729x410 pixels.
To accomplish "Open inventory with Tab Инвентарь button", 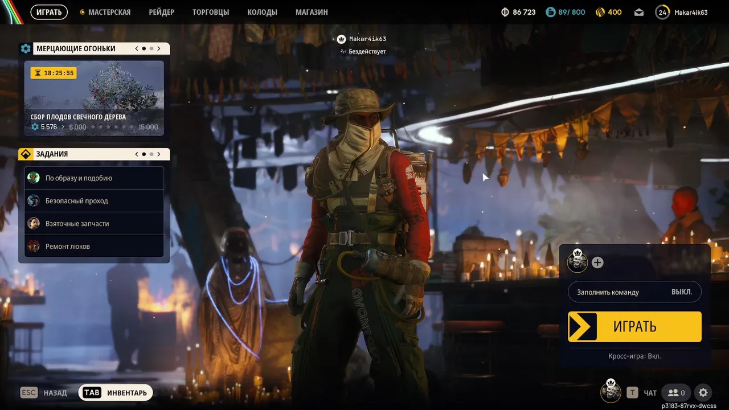I will tap(116, 392).
